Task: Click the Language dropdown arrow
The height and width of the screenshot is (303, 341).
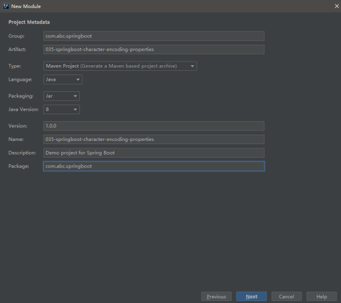Action: click(78, 79)
